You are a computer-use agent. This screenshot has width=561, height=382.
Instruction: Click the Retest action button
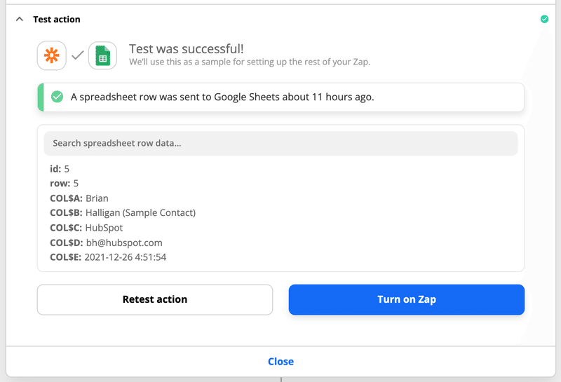pos(155,299)
